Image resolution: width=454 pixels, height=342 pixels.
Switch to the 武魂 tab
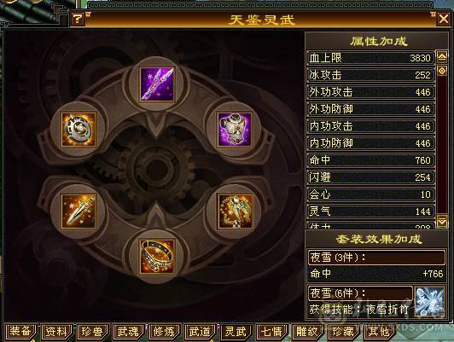click(128, 332)
